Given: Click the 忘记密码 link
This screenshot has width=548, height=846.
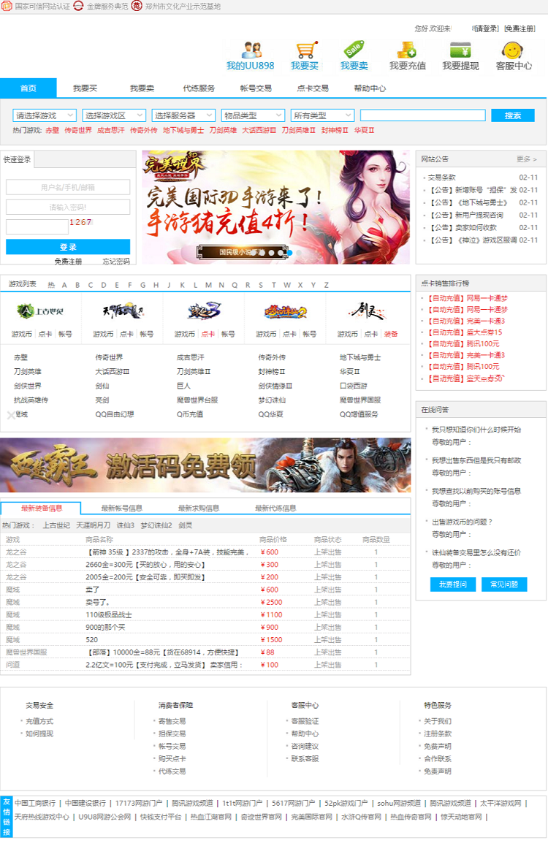Looking at the screenshot, I should [x=116, y=262].
